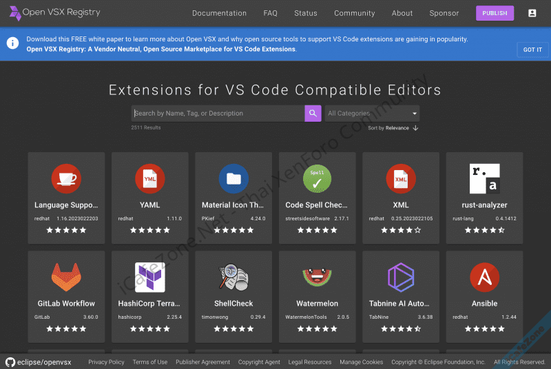Image resolution: width=551 pixels, height=369 pixels.
Task: Open the user account profile icon
Action: tap(532, 13)
